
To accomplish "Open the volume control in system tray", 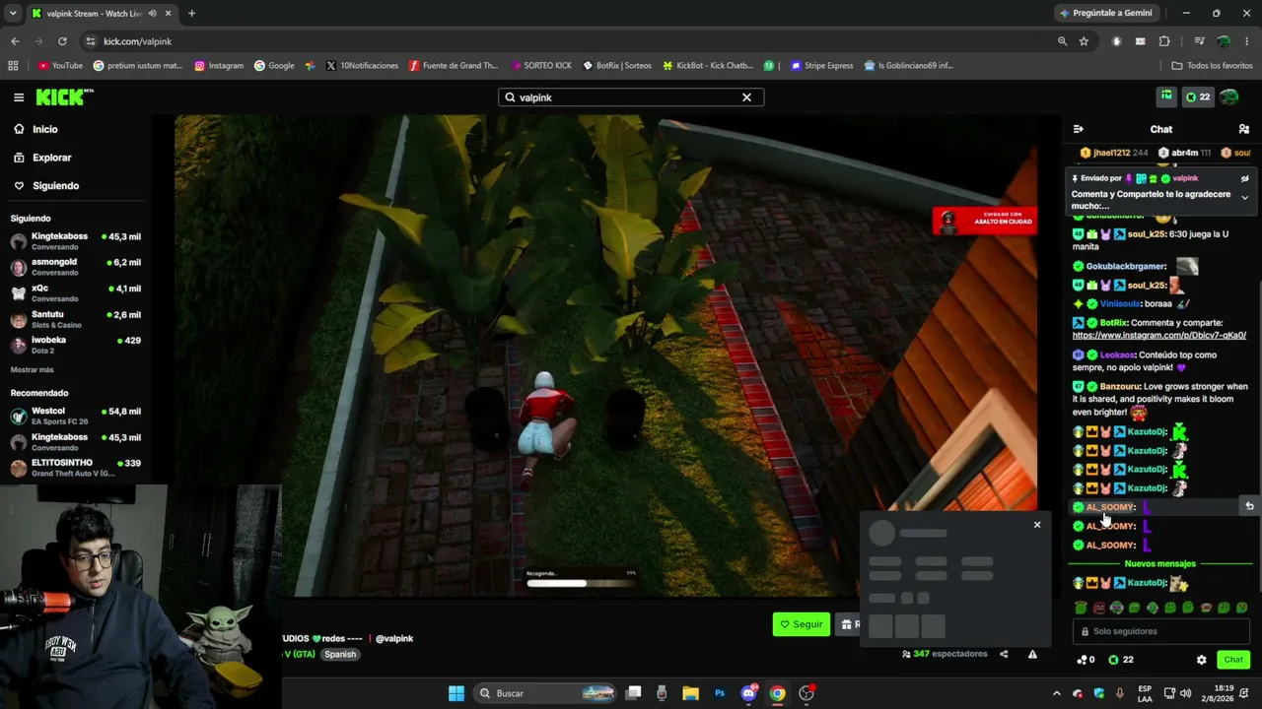I will pos(1185,693).
